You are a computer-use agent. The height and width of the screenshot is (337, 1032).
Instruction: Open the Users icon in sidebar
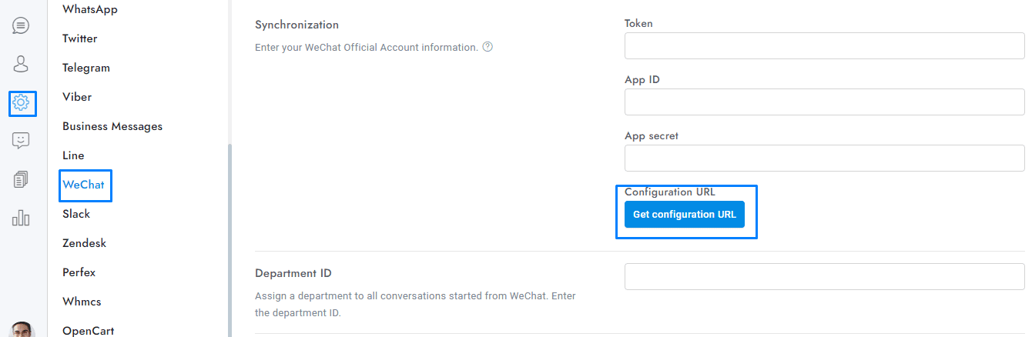click(x=22, y=64)
